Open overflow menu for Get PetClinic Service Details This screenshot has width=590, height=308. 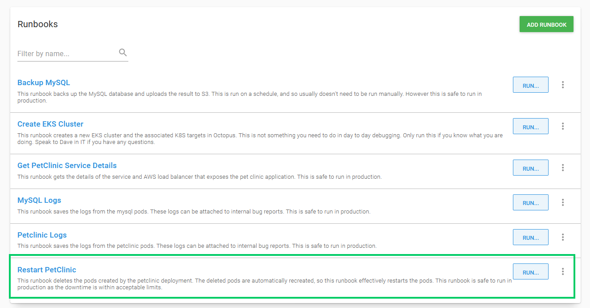pyautogui.click(x=563, y=168)
